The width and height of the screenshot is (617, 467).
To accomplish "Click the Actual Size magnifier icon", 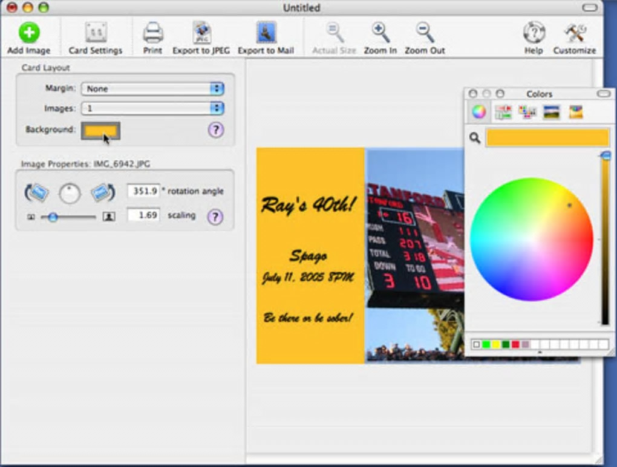I will click(x=334, y=38).
